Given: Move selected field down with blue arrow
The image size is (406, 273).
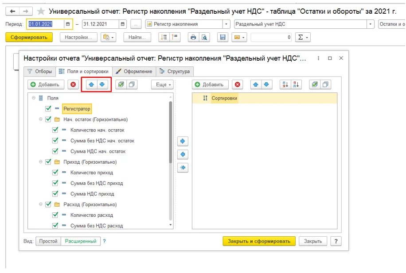Looking at the screenshot, I should coord(102,85).
